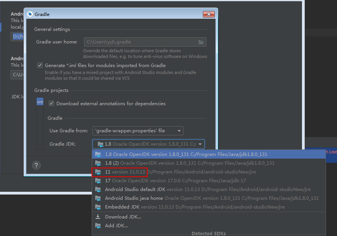
Task: Select Android Studio default JDK option
Action: click(x=135, y=189)
